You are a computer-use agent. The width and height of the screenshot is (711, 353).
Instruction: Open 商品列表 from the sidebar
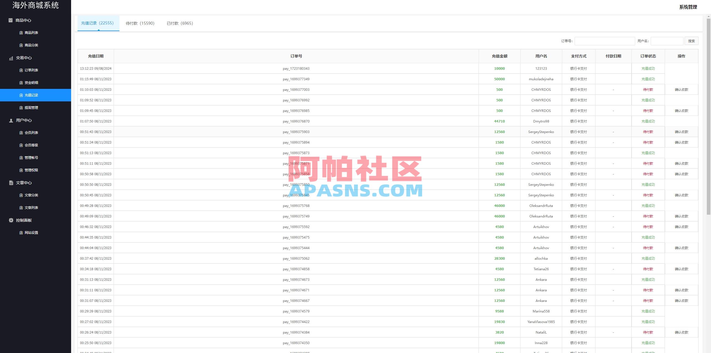pyautogui.click(x=31, y=32)
